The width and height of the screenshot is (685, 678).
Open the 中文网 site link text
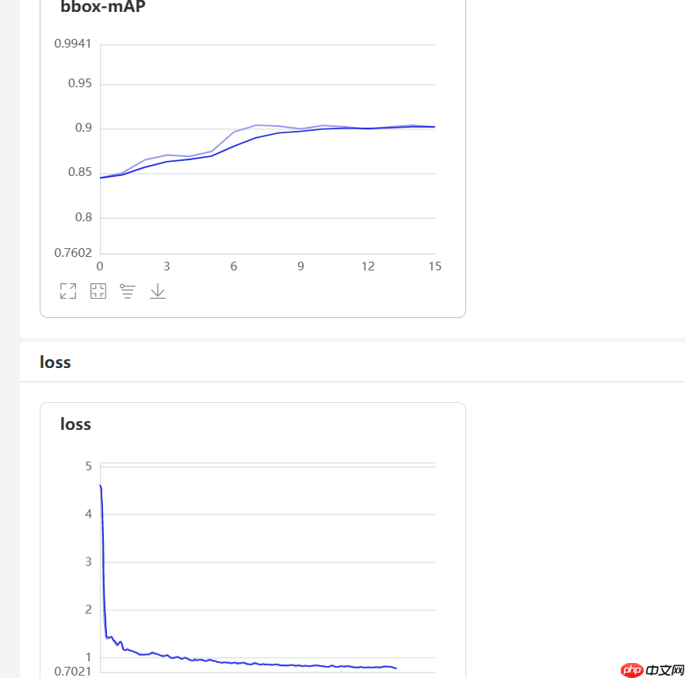pos(664,670)
